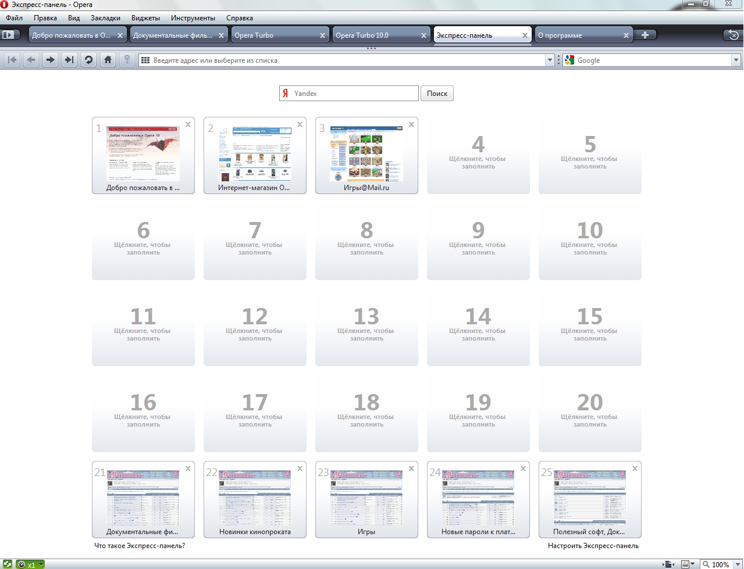Open the Новинки кинопроката speed dial thumbnail
This screenshot has width=744, height=569.
(x=255, y=498)
